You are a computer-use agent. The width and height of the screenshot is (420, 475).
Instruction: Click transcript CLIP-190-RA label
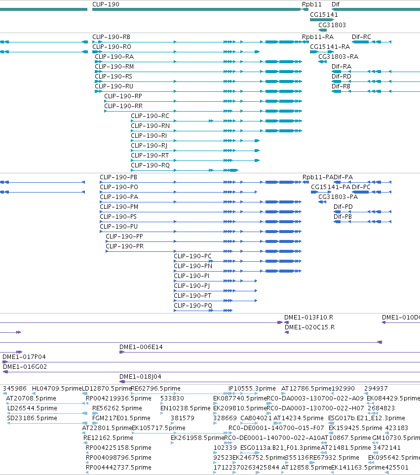(x=114, y=57)
